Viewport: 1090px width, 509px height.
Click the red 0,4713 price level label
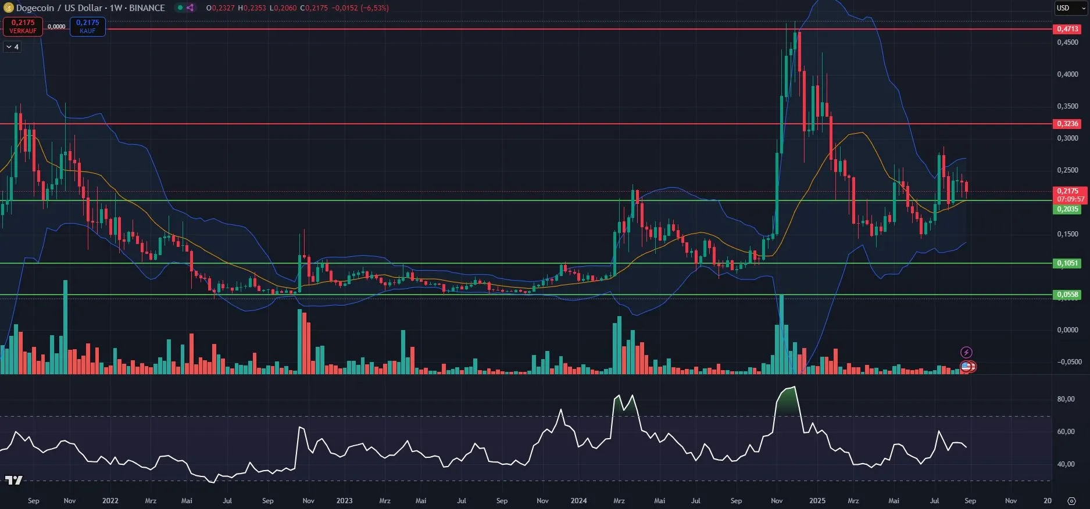pos(1067,28)
